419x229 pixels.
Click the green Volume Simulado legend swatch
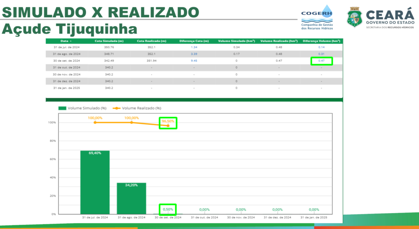point(62,108)
